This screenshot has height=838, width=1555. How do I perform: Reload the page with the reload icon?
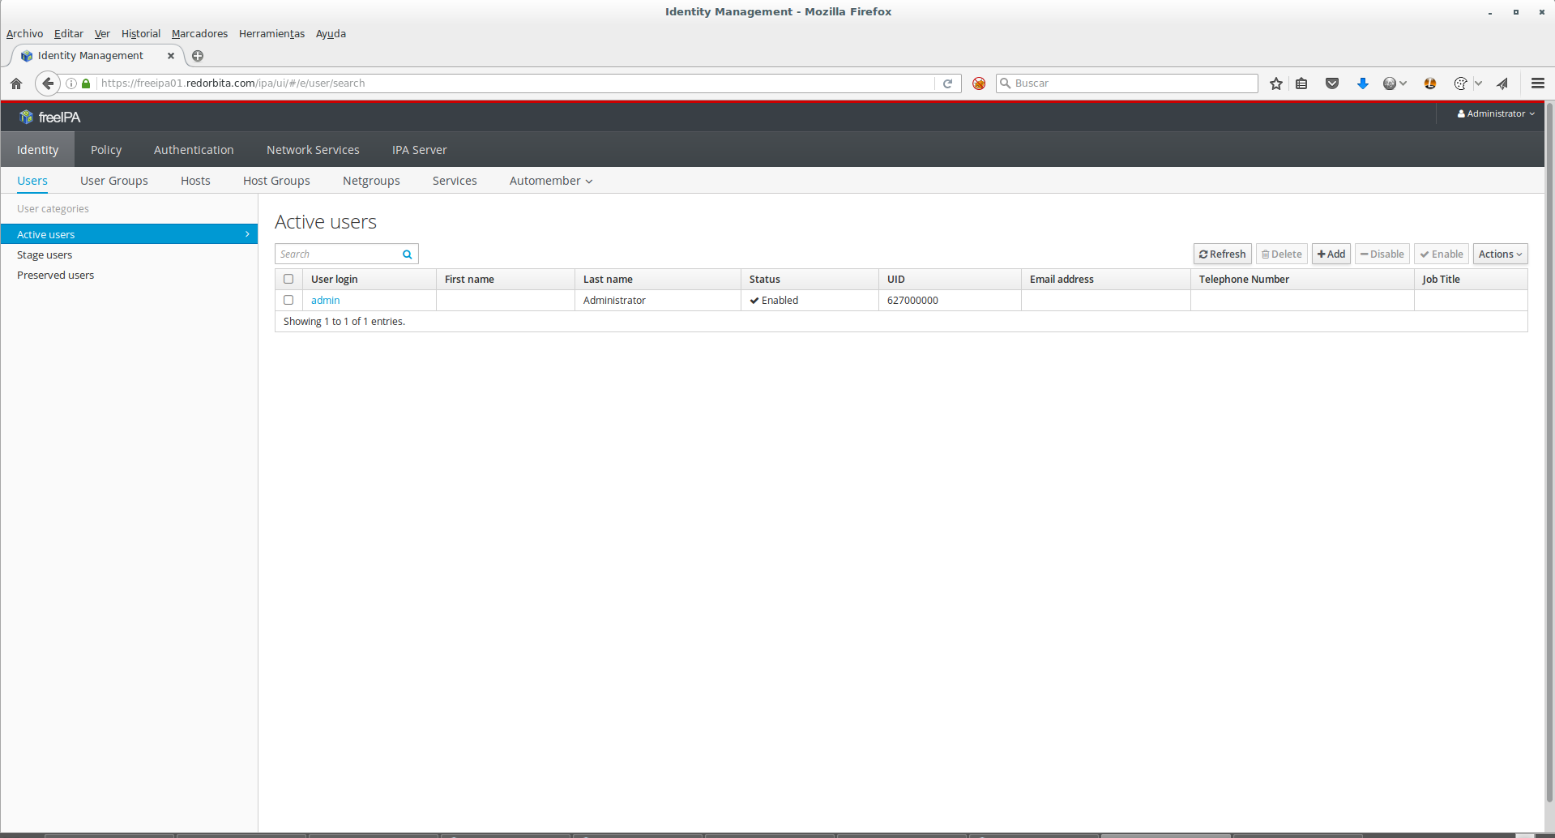(947, 83)
